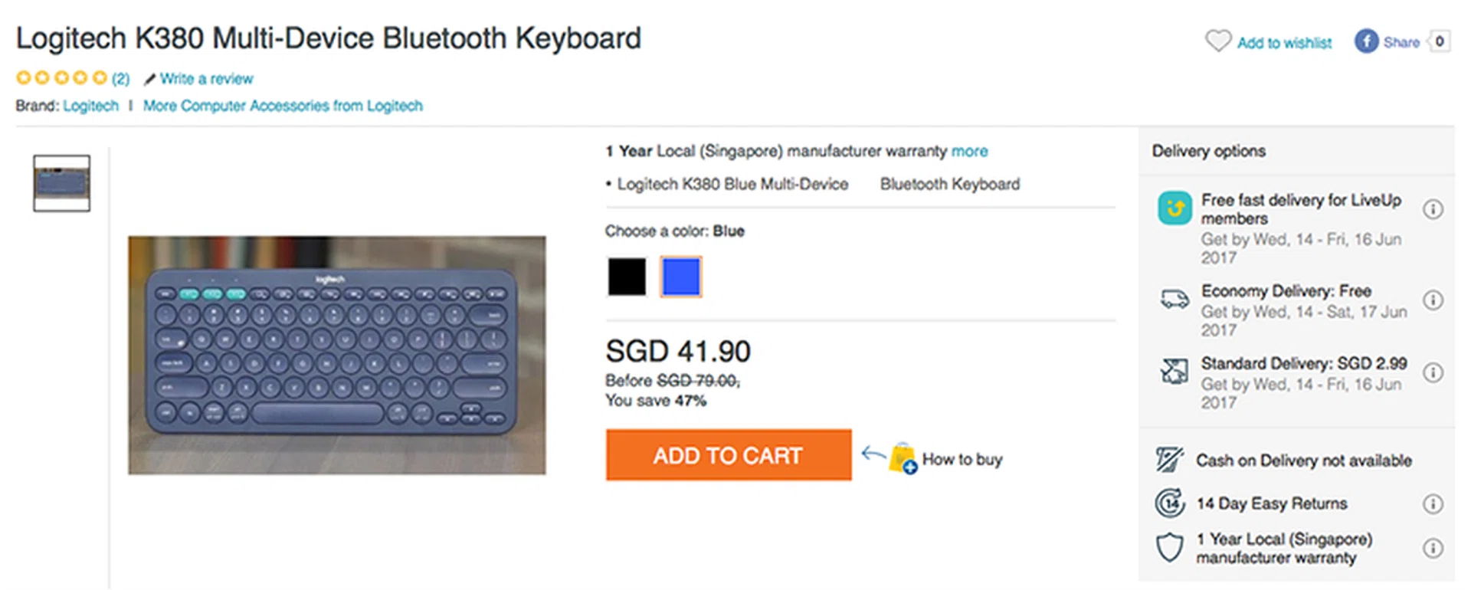Open info icon for 14 Day Easy Returns
The image size is (1471, 590).
[x=1433, y=503]
